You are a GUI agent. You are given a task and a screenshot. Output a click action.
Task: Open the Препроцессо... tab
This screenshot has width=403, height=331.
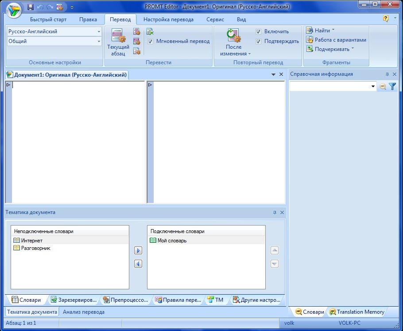[x=125, y=300]
